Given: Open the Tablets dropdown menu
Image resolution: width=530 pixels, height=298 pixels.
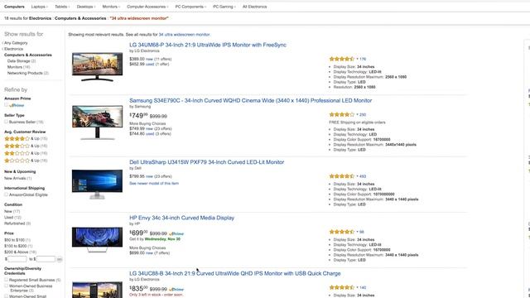Looking at the screenshot, I should 62,7.
